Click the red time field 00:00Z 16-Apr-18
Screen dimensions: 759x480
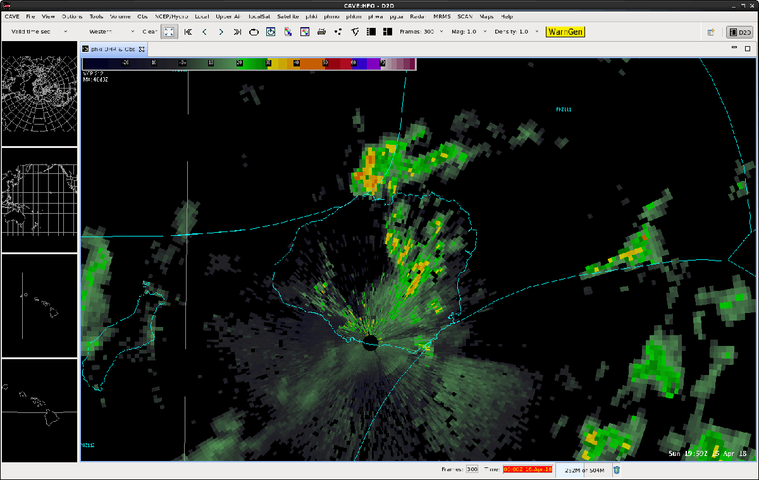click(528, 469)
